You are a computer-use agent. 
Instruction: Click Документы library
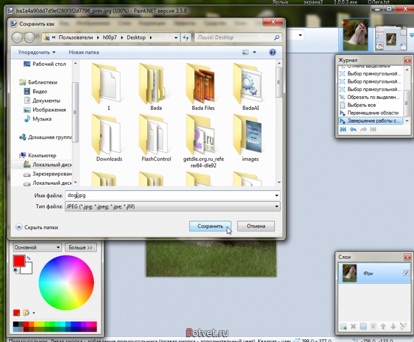click(42, 100)
